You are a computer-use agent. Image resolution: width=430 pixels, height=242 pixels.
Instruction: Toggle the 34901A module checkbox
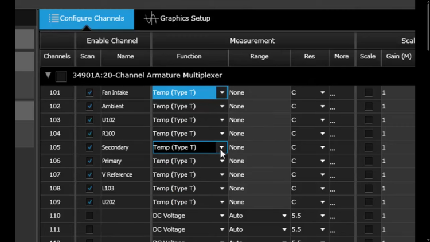[61, 76]
